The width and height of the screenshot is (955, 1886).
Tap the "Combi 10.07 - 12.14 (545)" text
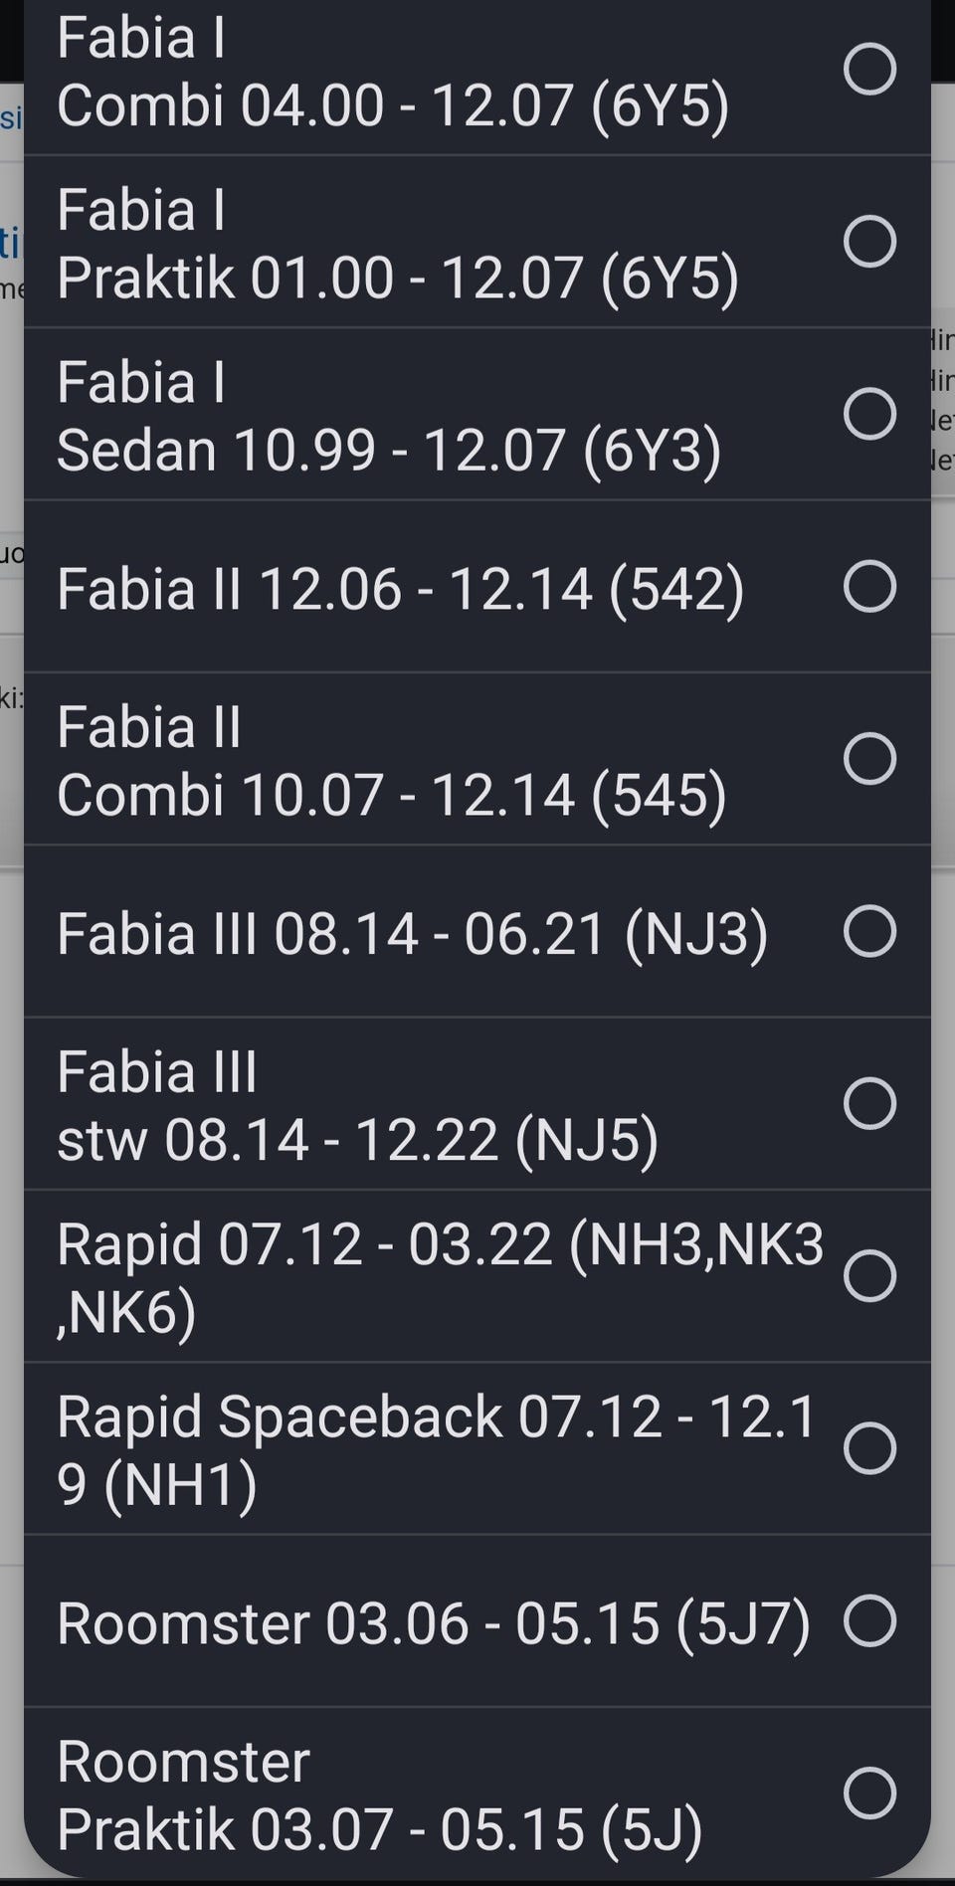392,795
